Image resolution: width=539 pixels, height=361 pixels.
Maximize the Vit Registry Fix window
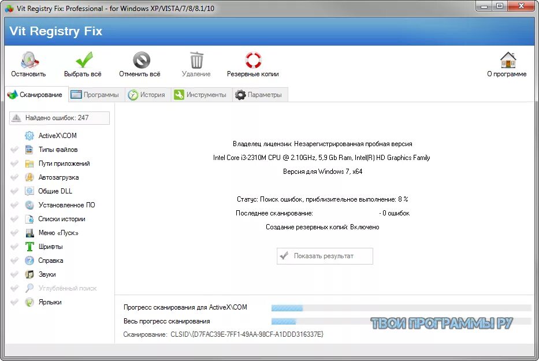tap(500, 6)
